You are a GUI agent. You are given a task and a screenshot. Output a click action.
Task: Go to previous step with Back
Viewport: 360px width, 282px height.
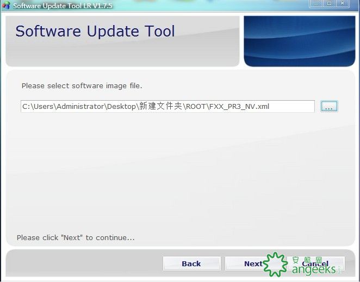coord(191,263)
